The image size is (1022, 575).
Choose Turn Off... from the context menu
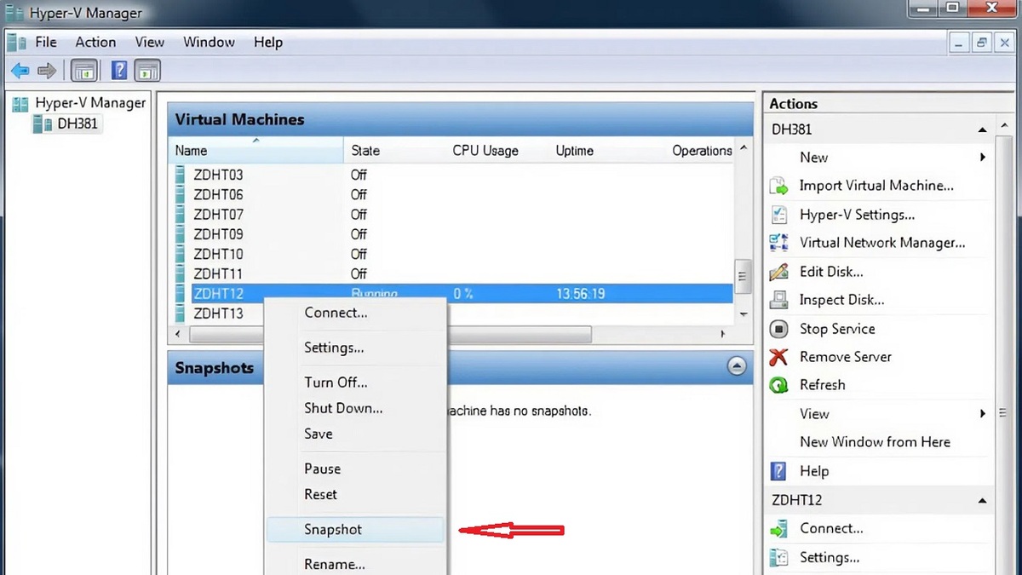pyautogui.click(x=356, y=382)
